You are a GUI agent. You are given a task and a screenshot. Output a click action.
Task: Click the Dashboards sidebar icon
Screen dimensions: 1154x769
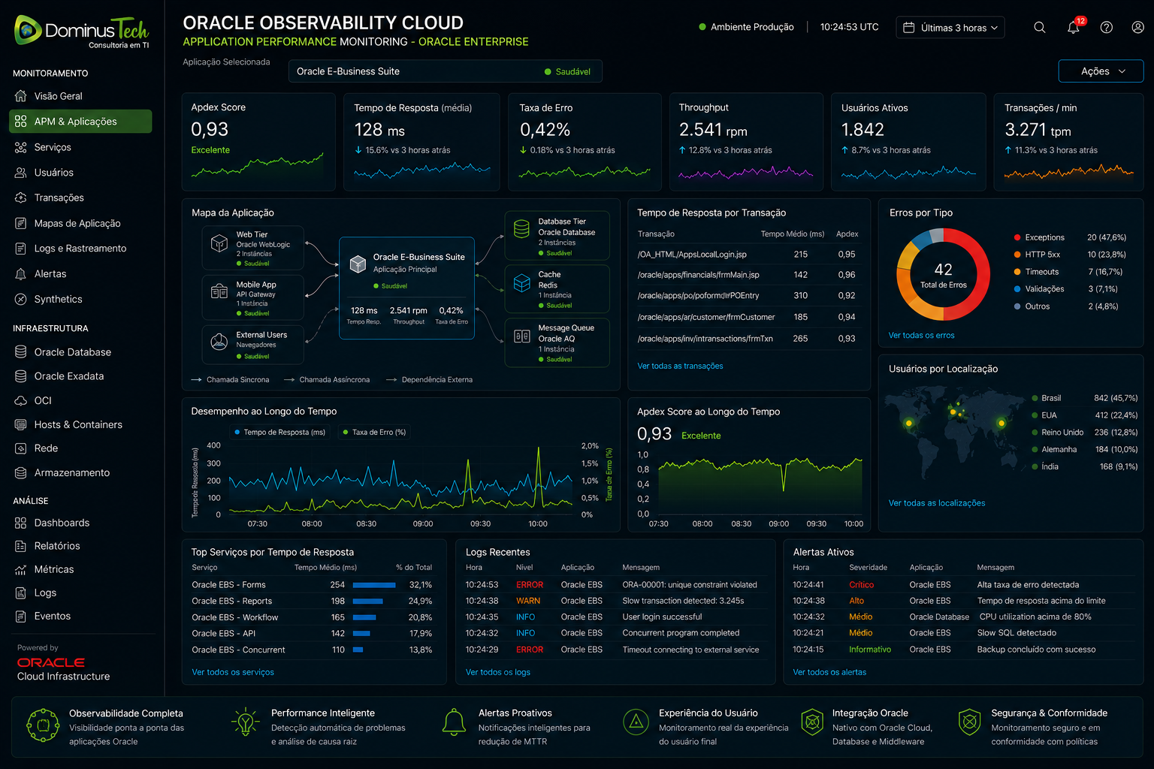click(x=21, y=523)
